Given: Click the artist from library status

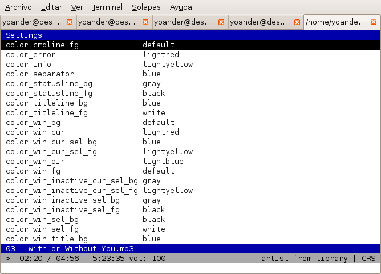Looking at the screenshot, I should [305, 258].
